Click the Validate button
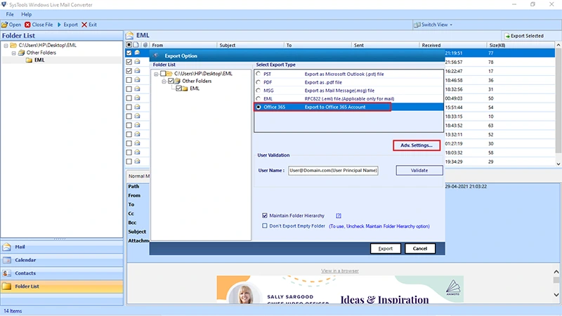This screenshot has height=316, width=562. [x=419, y=171]
